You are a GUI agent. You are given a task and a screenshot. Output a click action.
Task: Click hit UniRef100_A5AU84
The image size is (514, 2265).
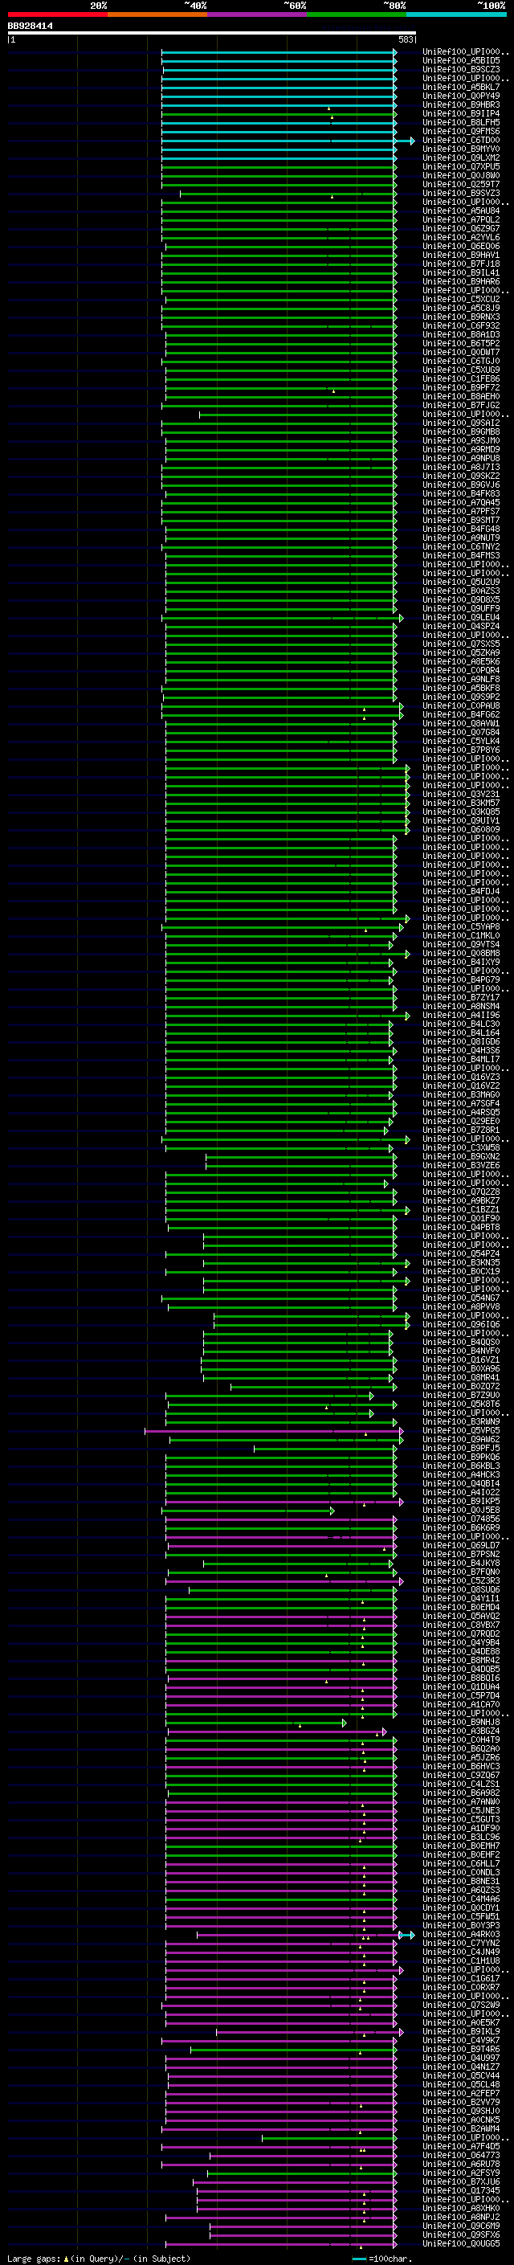[x=461, y=211]
